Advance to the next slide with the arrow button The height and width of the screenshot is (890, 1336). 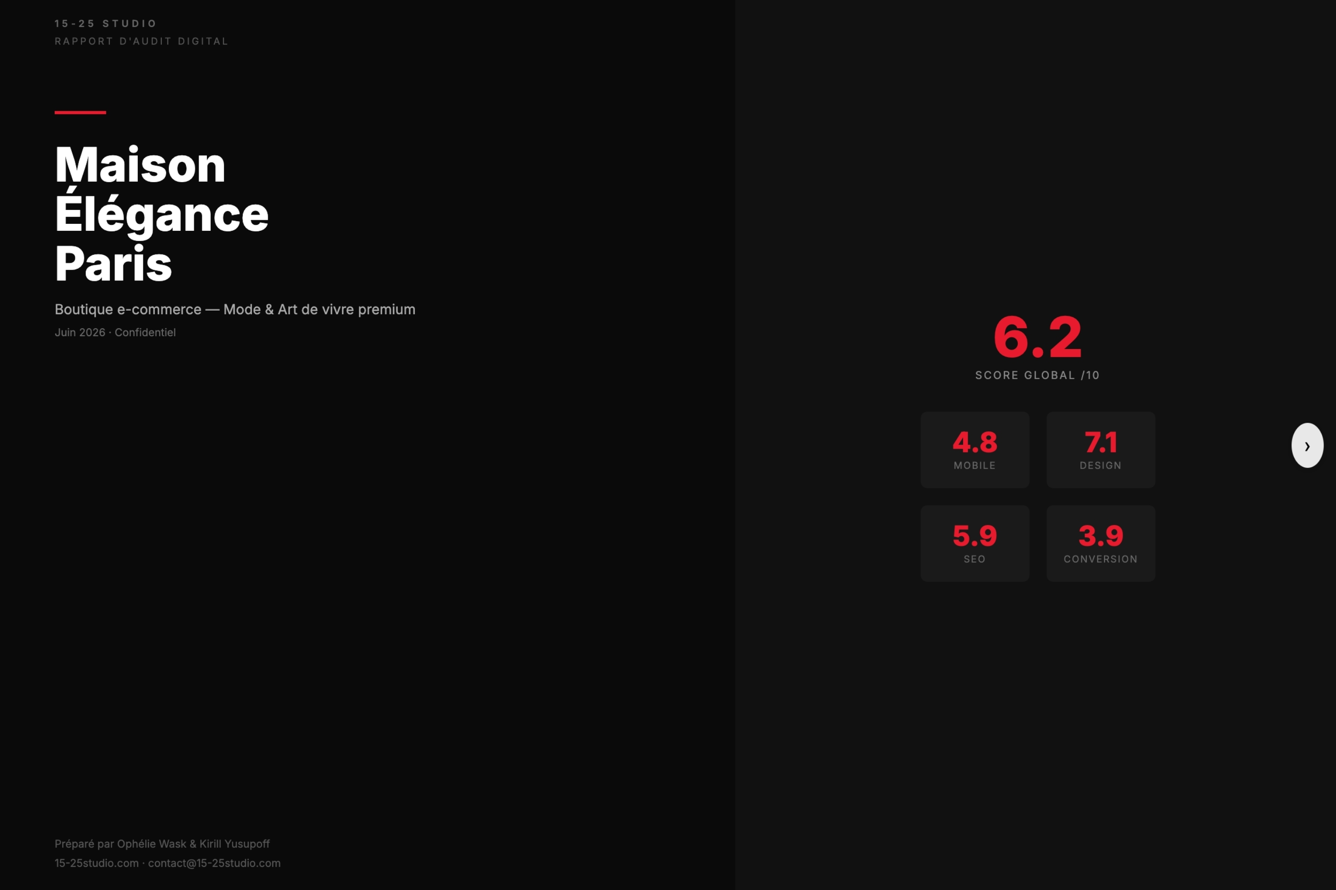(x=1307, y=445)
